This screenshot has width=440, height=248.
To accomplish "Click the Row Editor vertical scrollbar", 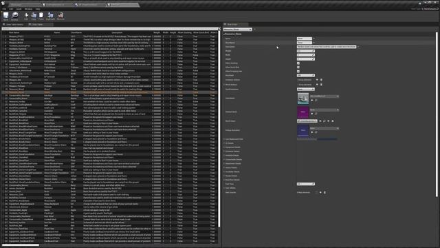I will pyautogui.click(x=437, y=114).
